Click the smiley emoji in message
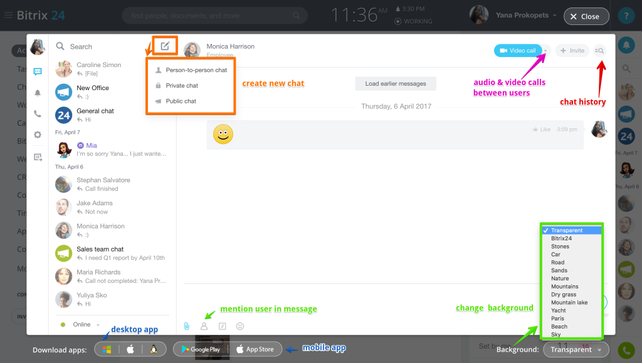Viewport: 642px width, 363px height. [223, 135]
